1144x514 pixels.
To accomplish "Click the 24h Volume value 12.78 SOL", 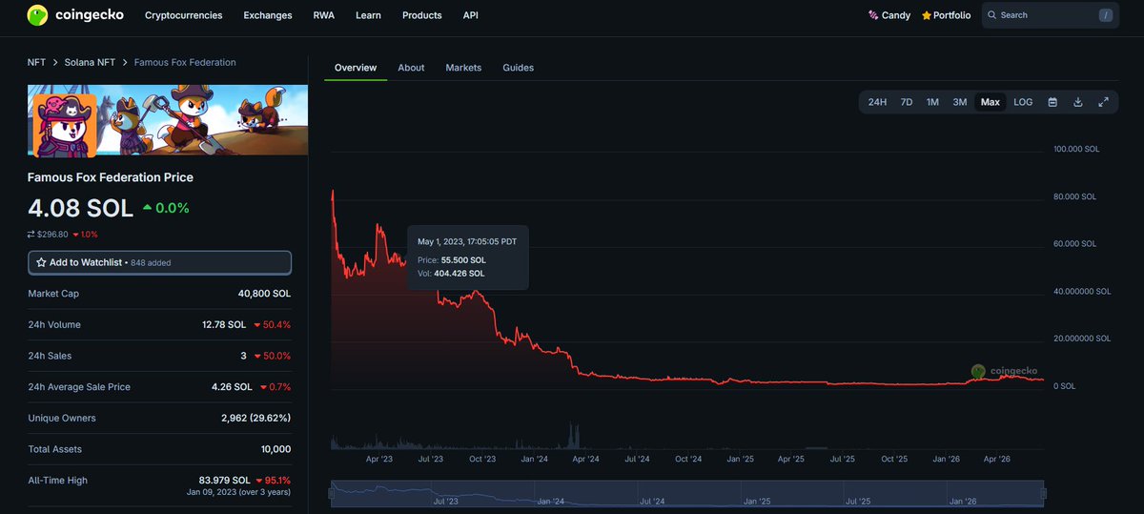I will pyautogui.click(x=224, y=324).
